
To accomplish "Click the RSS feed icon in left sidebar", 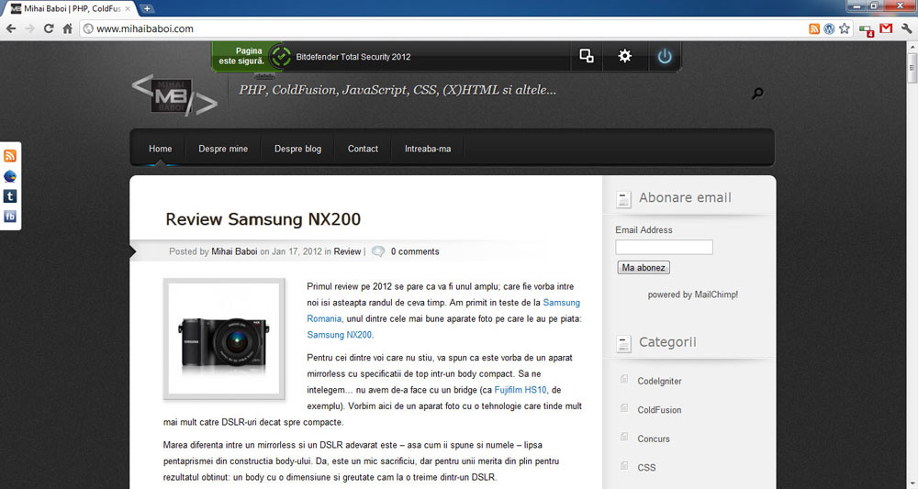I will (x=10, y=156).
